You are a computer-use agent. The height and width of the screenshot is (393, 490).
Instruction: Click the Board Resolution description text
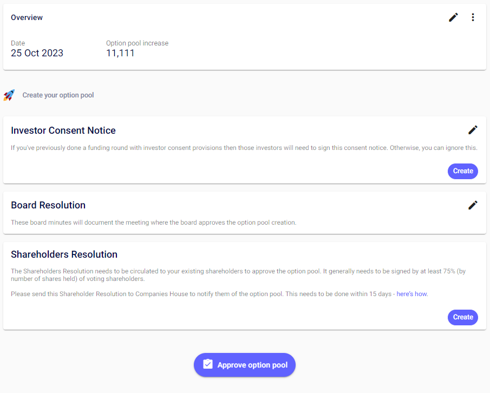click(x=153, y=222)
